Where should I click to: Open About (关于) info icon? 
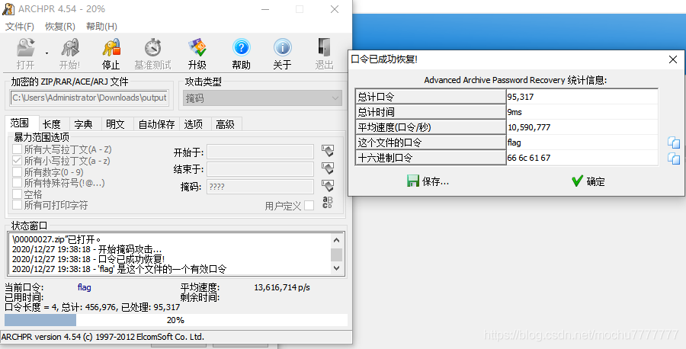[282, 48]
